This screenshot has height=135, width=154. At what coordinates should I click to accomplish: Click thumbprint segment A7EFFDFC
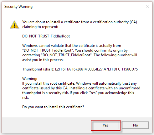pos(112,69)
